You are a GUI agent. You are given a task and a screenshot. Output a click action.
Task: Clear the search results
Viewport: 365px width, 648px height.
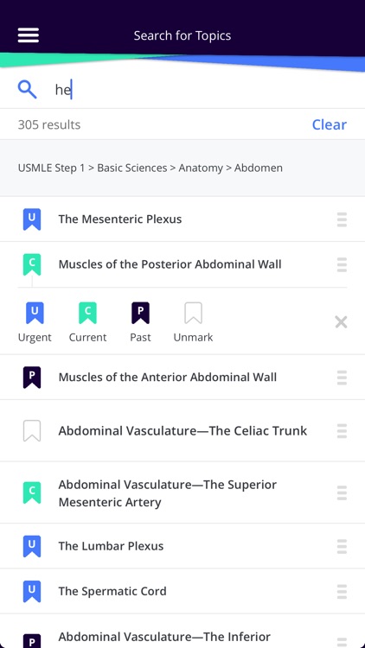click(330, 124)
